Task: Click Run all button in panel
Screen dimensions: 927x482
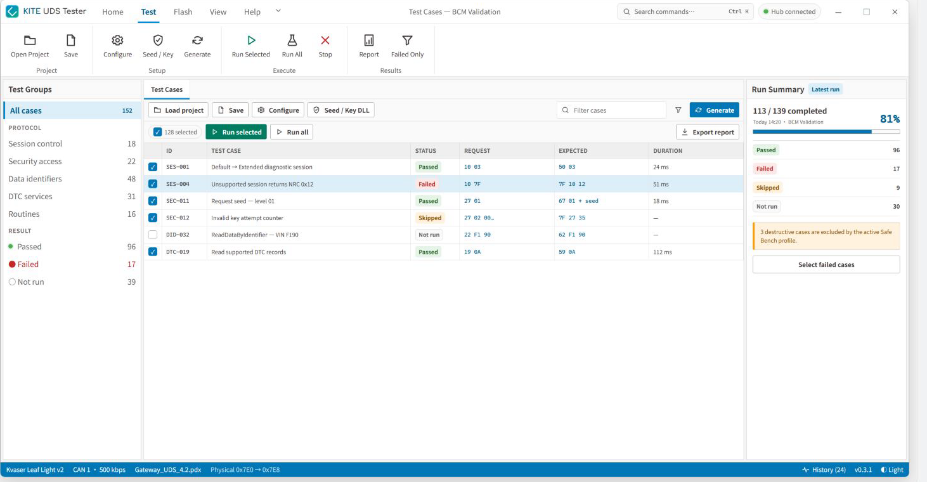Action: tap(292, 132)
